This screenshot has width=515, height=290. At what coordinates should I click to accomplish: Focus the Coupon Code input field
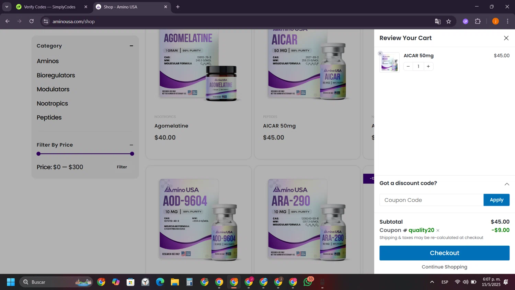pos(432,200)
